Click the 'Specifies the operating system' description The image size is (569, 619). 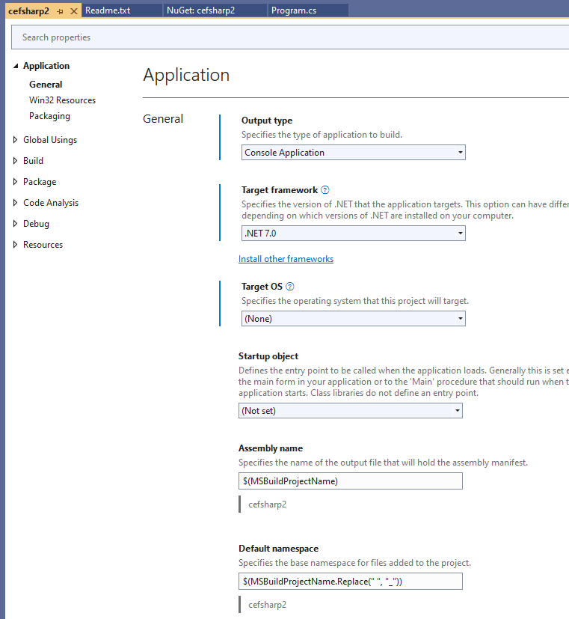pyautogui.click(x=355, y=301)
